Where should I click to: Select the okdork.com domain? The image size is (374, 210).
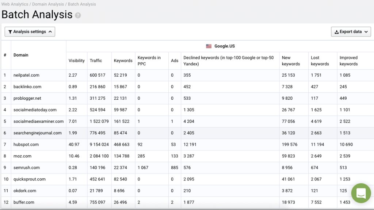pos(25,191)
